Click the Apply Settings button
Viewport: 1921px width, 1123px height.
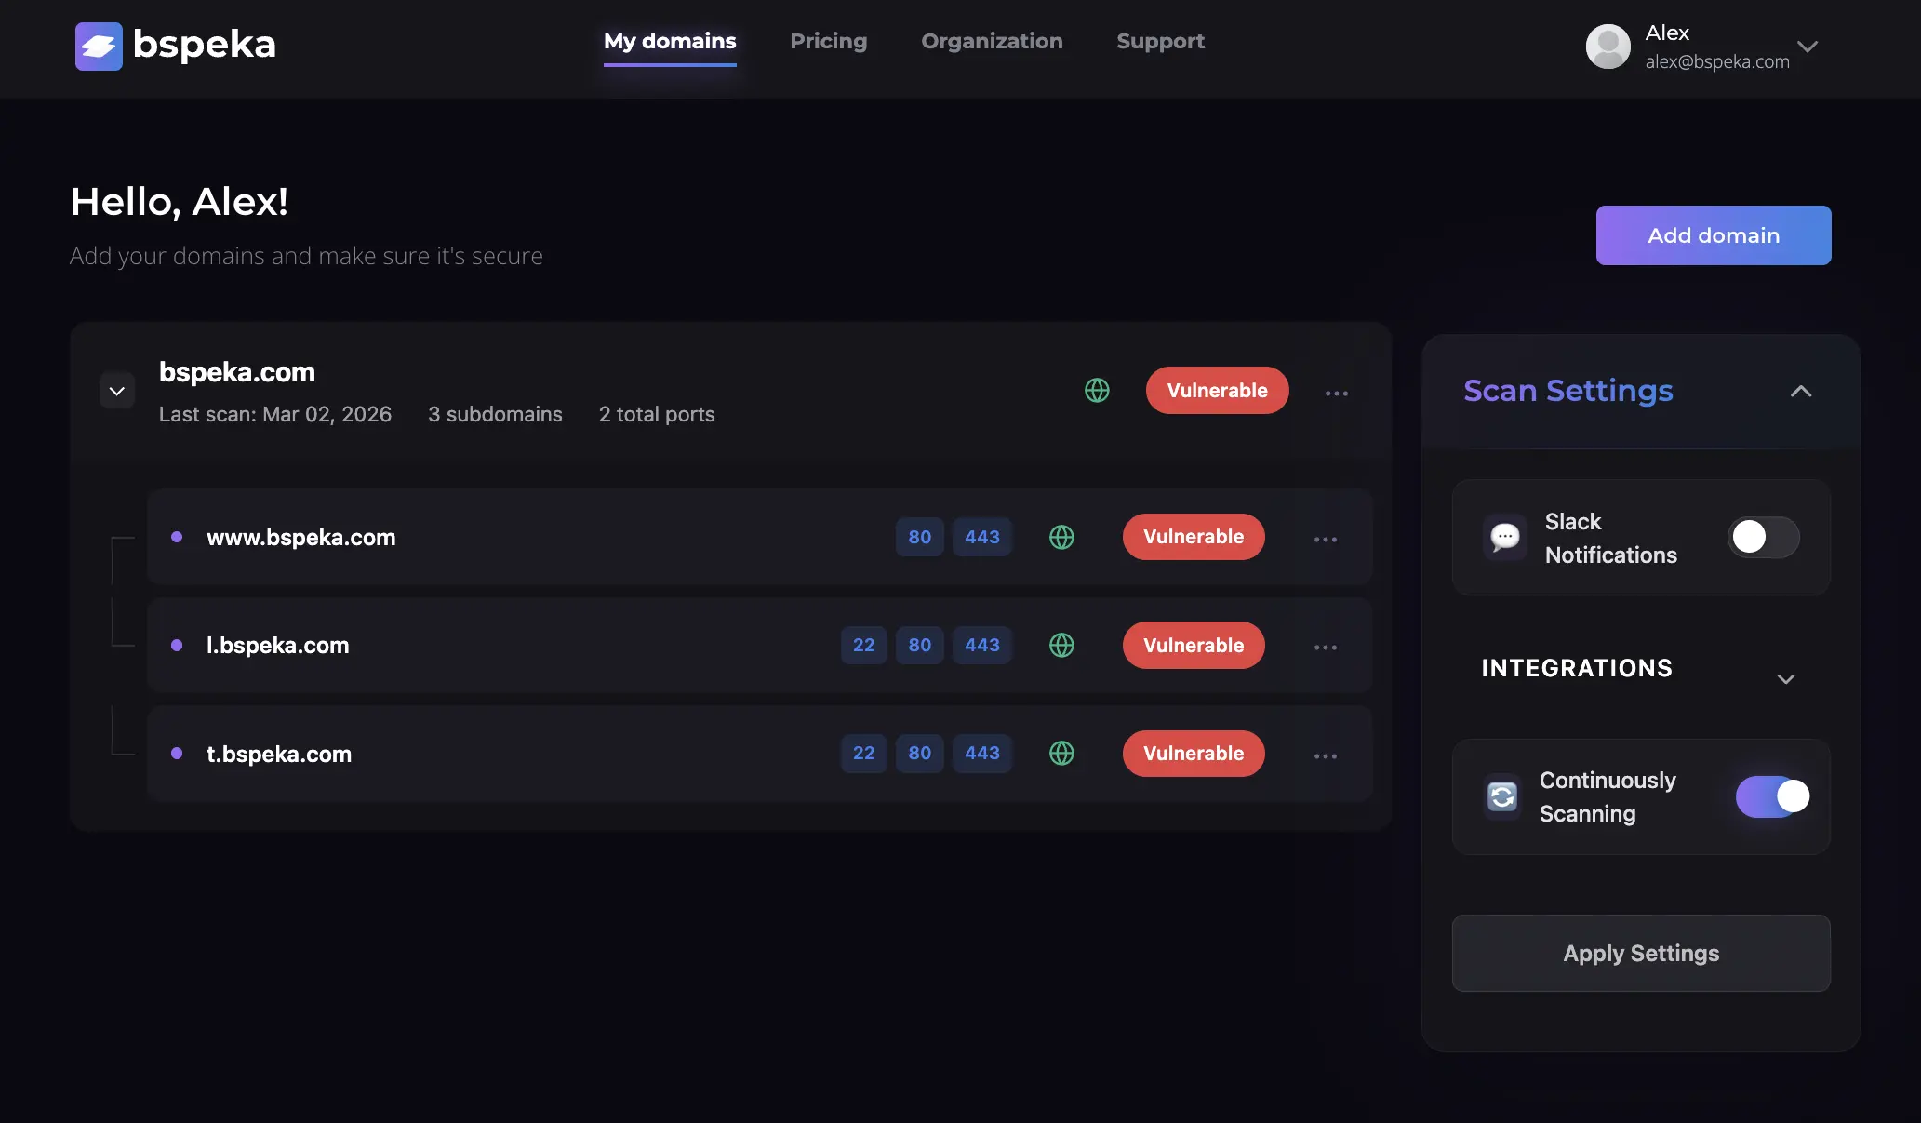point(1640,953)
